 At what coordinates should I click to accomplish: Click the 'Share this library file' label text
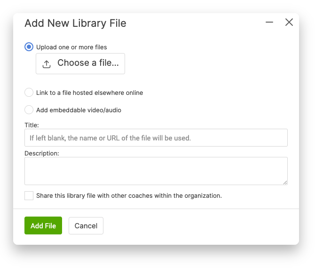[x=129, y=195]
